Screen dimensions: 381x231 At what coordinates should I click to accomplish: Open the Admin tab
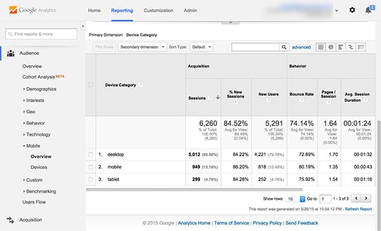coord(190,10)
